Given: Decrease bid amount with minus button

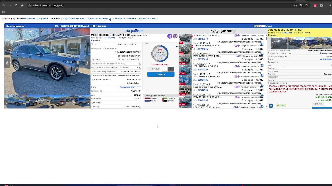Looking at the screenshot, I should 164,69.
